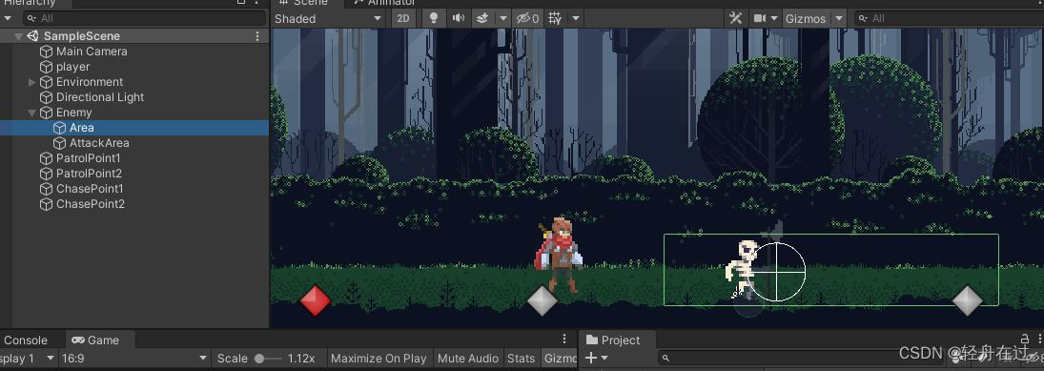The height and width of the screenshot is (371, 1044).
Task: Open scene camera settings icon
Action: pyautogui.click(x=760, y=19)
